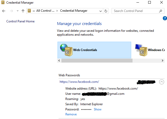Click the All Control Panel breadcrumb
Viewport: 167px width, 119px height.
(x=45, y=11)
